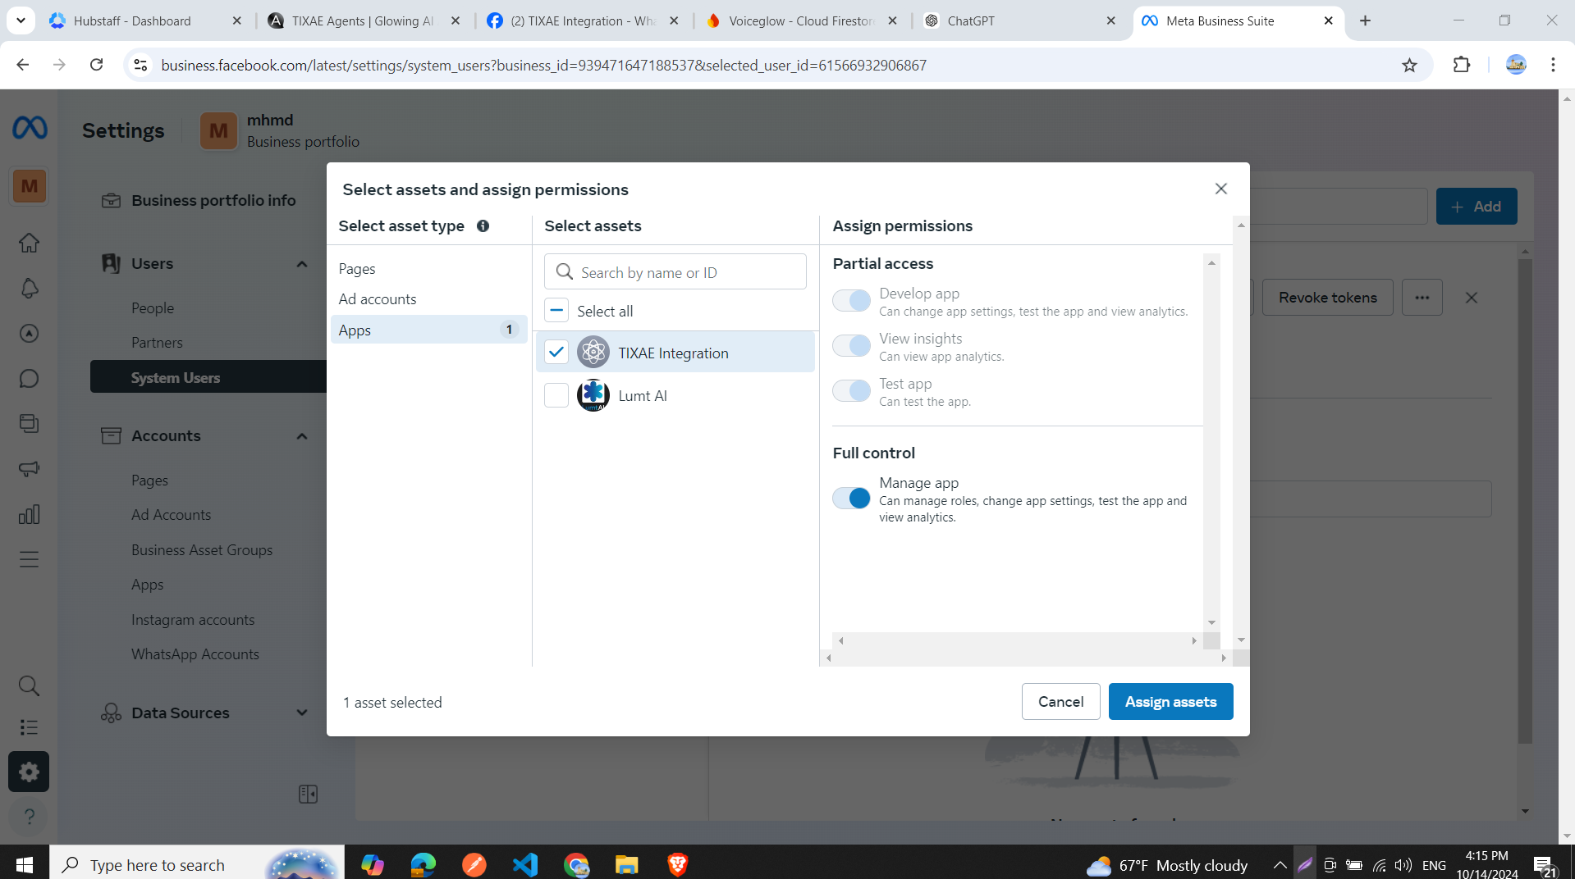Collapse the Users section

point(301,263)
